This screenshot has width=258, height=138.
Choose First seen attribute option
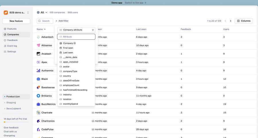click(x=76, y=48)
